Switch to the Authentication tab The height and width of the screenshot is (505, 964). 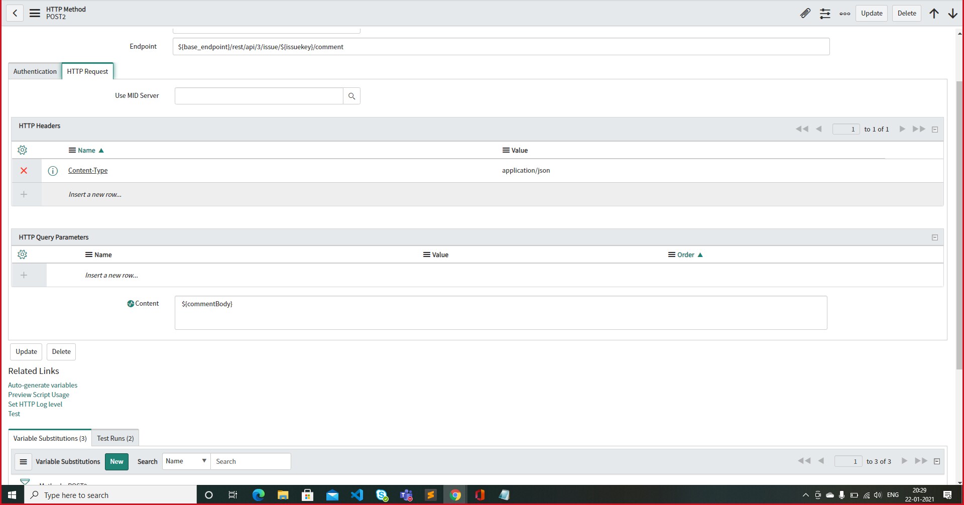[35, 71]
